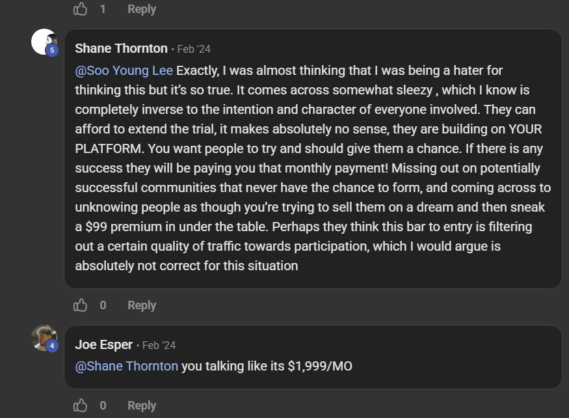Click level 5 badge on Shane's avatar

click(x=52, y=49)
